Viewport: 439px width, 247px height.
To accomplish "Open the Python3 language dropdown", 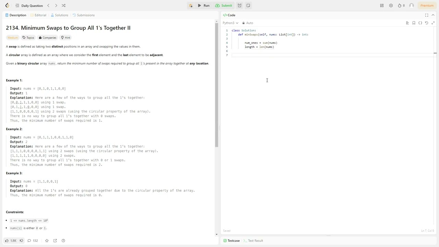I will (230, 23).
